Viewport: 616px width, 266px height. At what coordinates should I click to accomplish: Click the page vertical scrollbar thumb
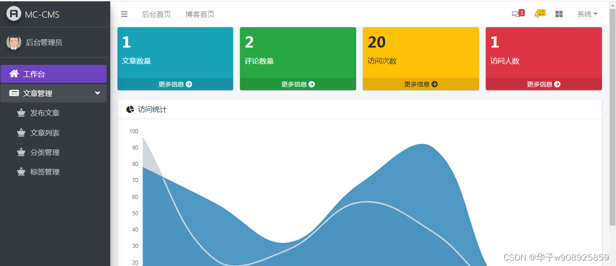coord(612,117)
